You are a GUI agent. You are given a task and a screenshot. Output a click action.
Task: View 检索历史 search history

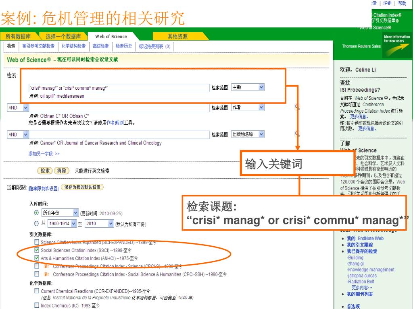[124, 46]
